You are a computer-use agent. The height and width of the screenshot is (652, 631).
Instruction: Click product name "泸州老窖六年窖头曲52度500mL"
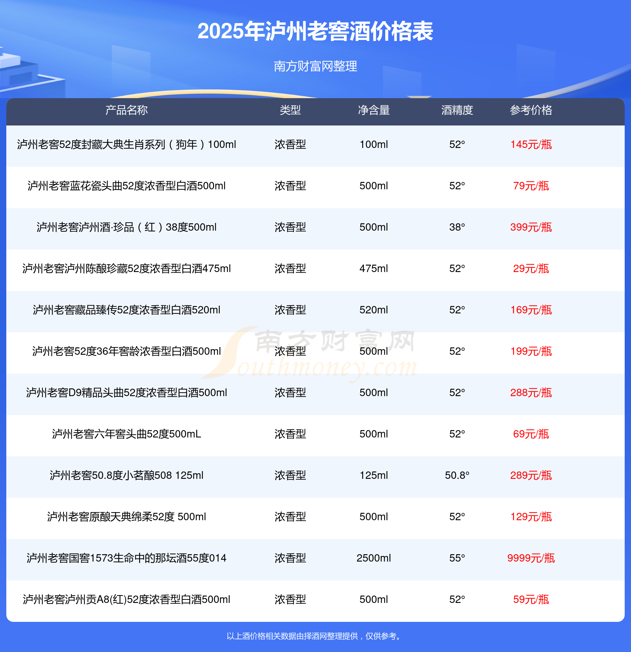pos(127,434)
